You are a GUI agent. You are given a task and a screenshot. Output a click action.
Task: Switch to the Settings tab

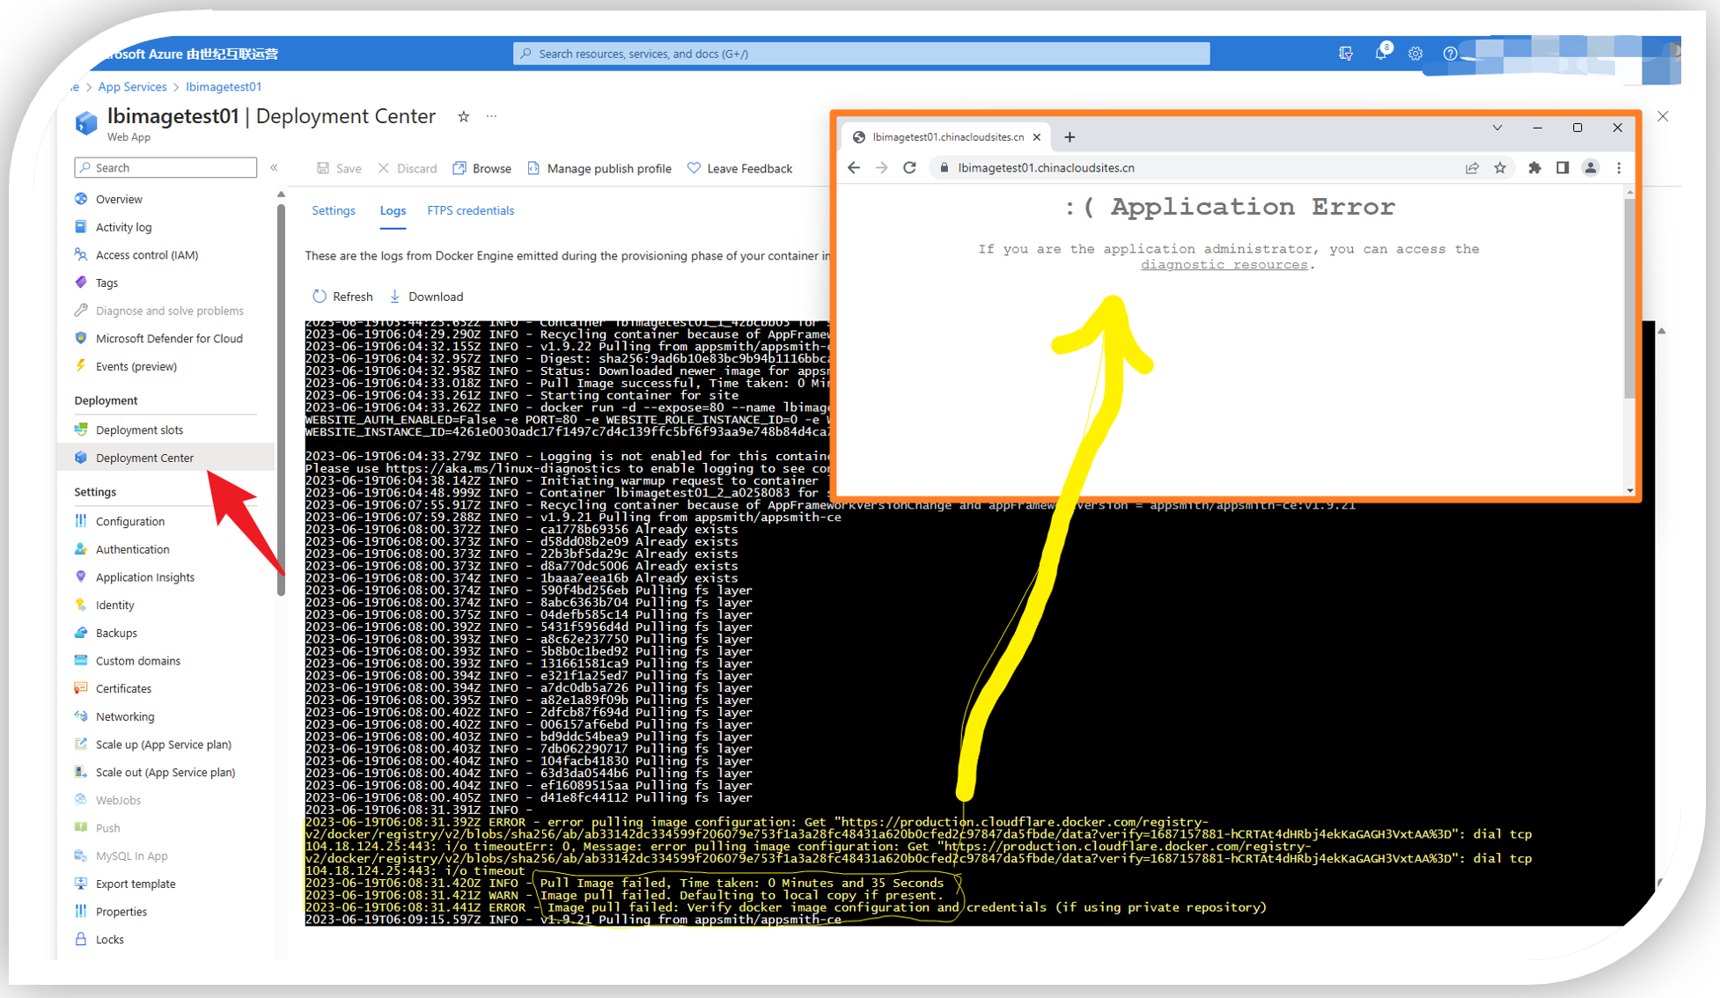(x=334, y=210)
